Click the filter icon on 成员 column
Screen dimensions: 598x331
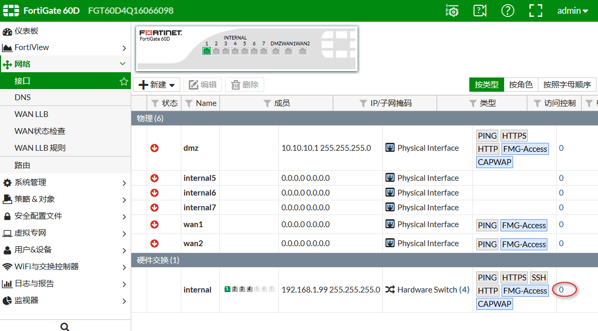point(267,103)
